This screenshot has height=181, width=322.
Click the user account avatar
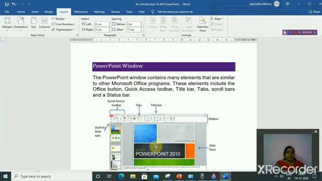coord(277,4)
